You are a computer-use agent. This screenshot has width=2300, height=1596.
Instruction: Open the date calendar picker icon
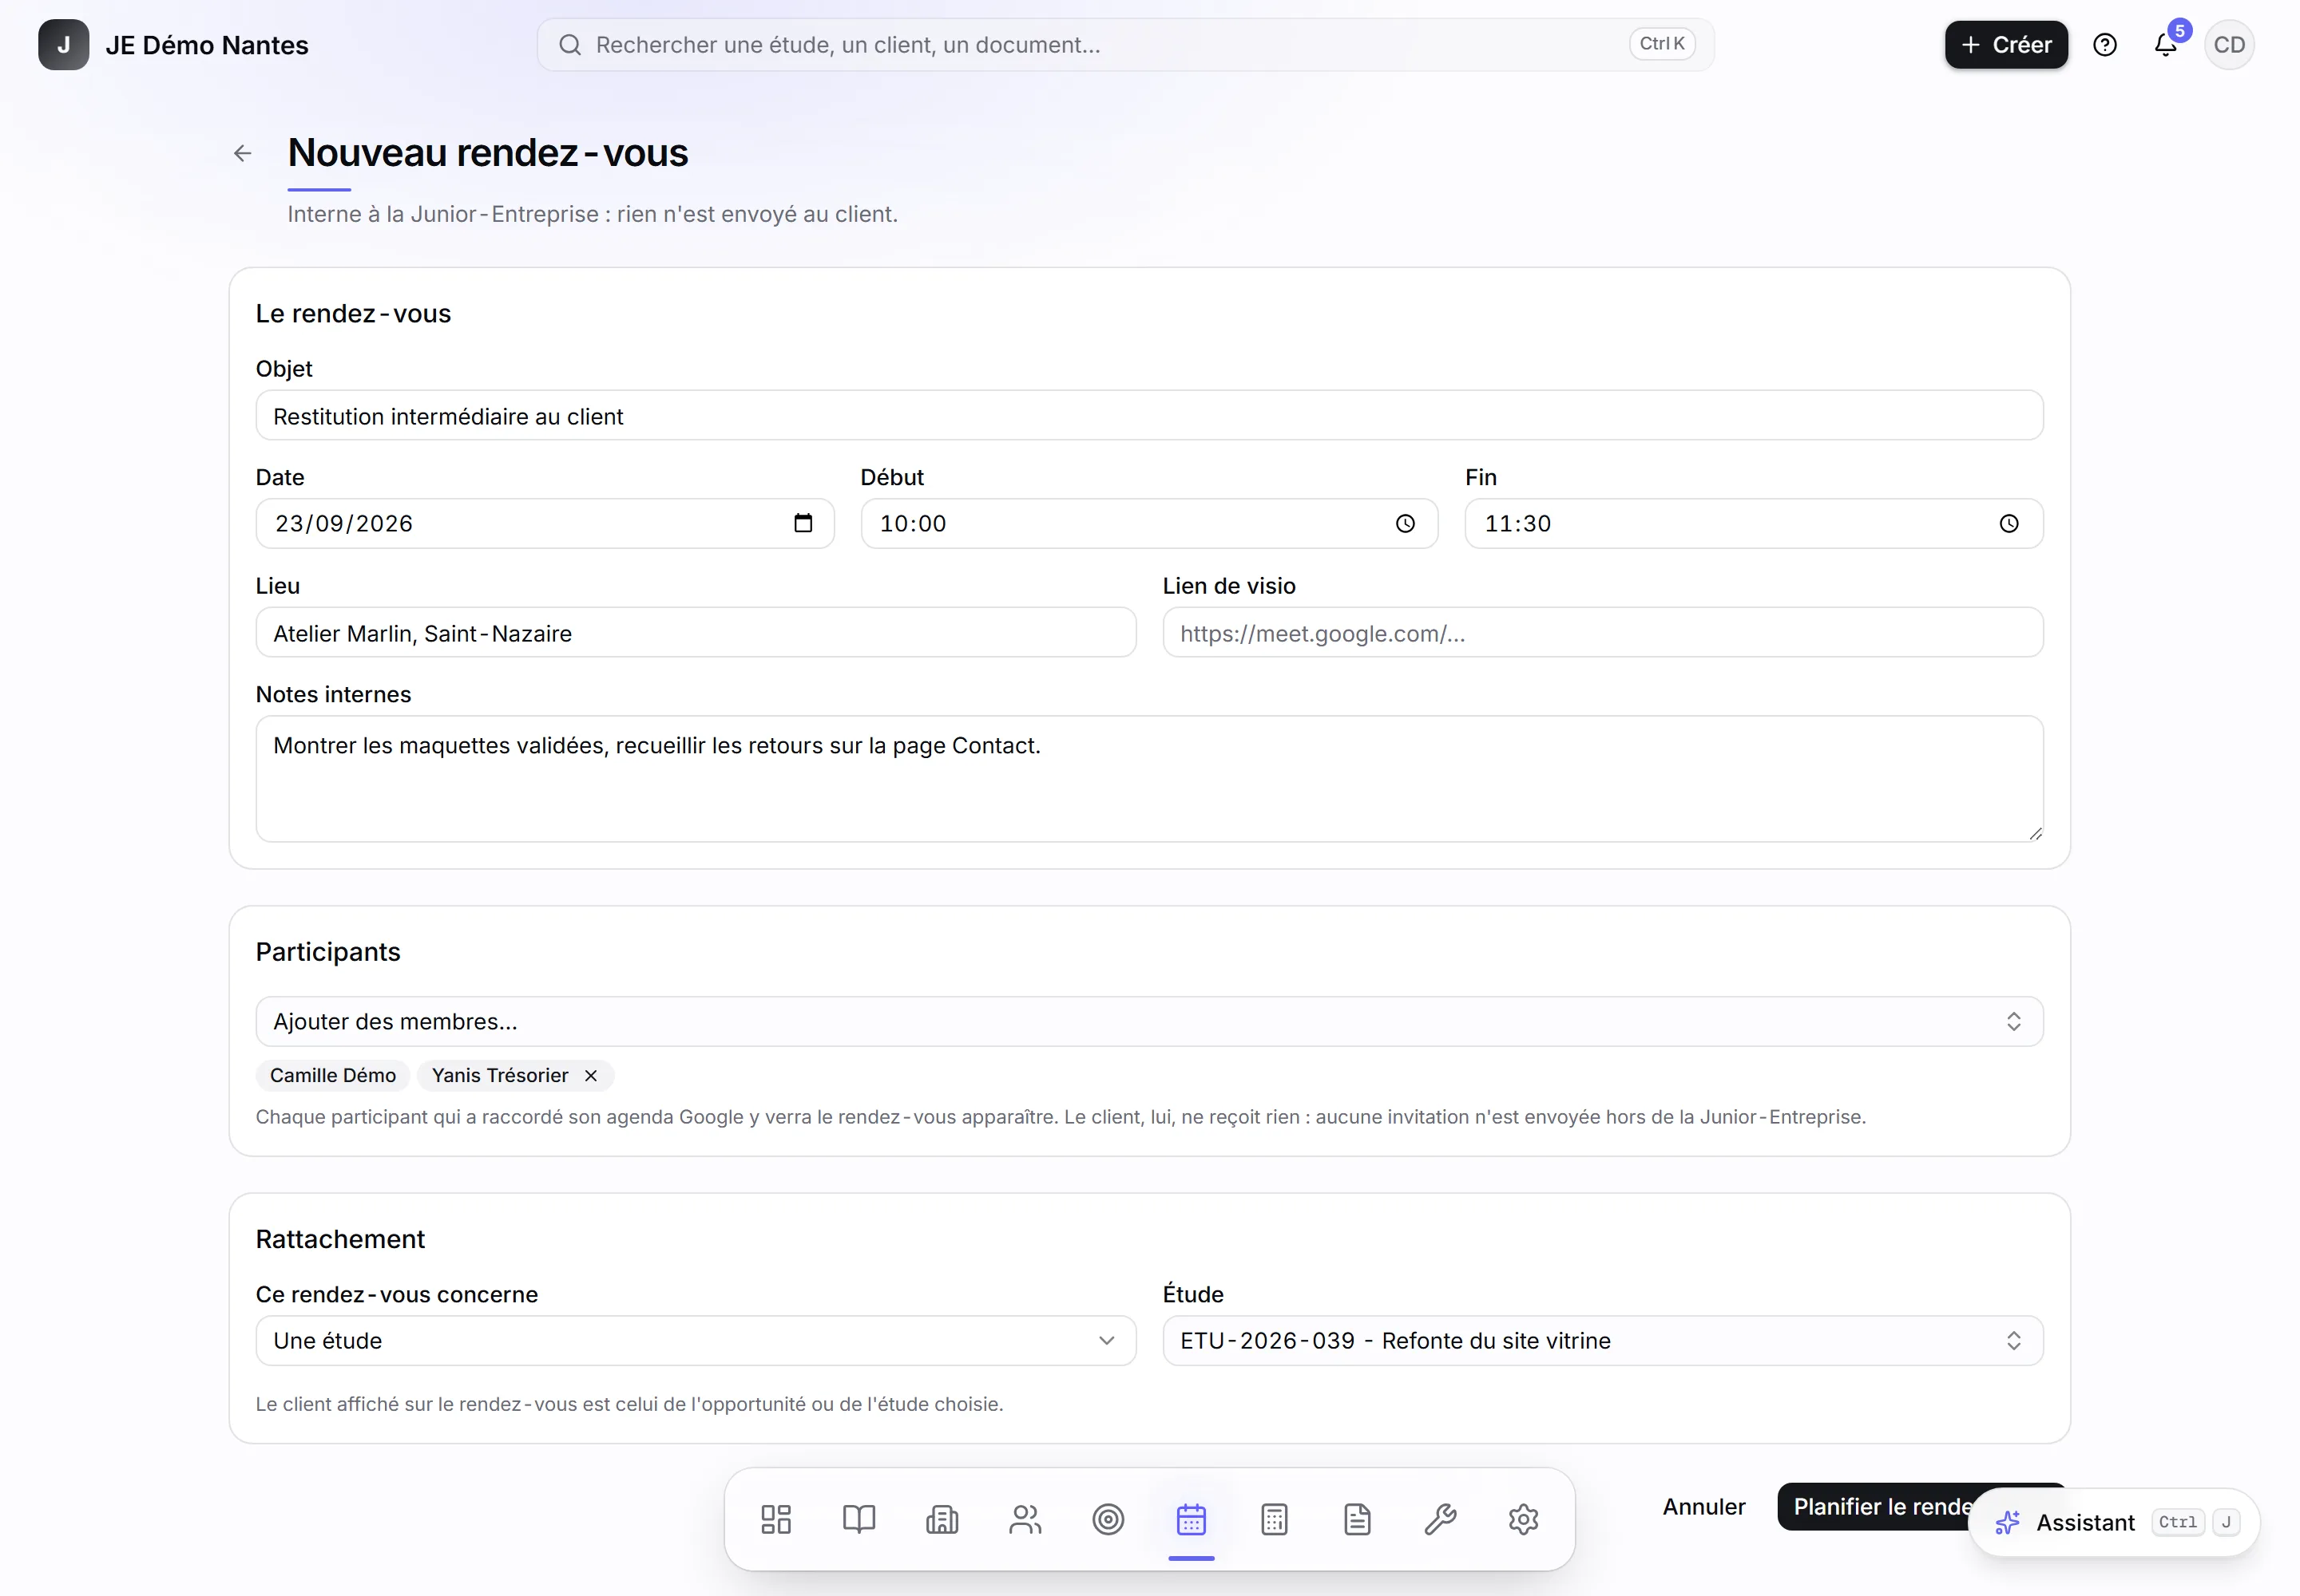(x=803, y=523)
